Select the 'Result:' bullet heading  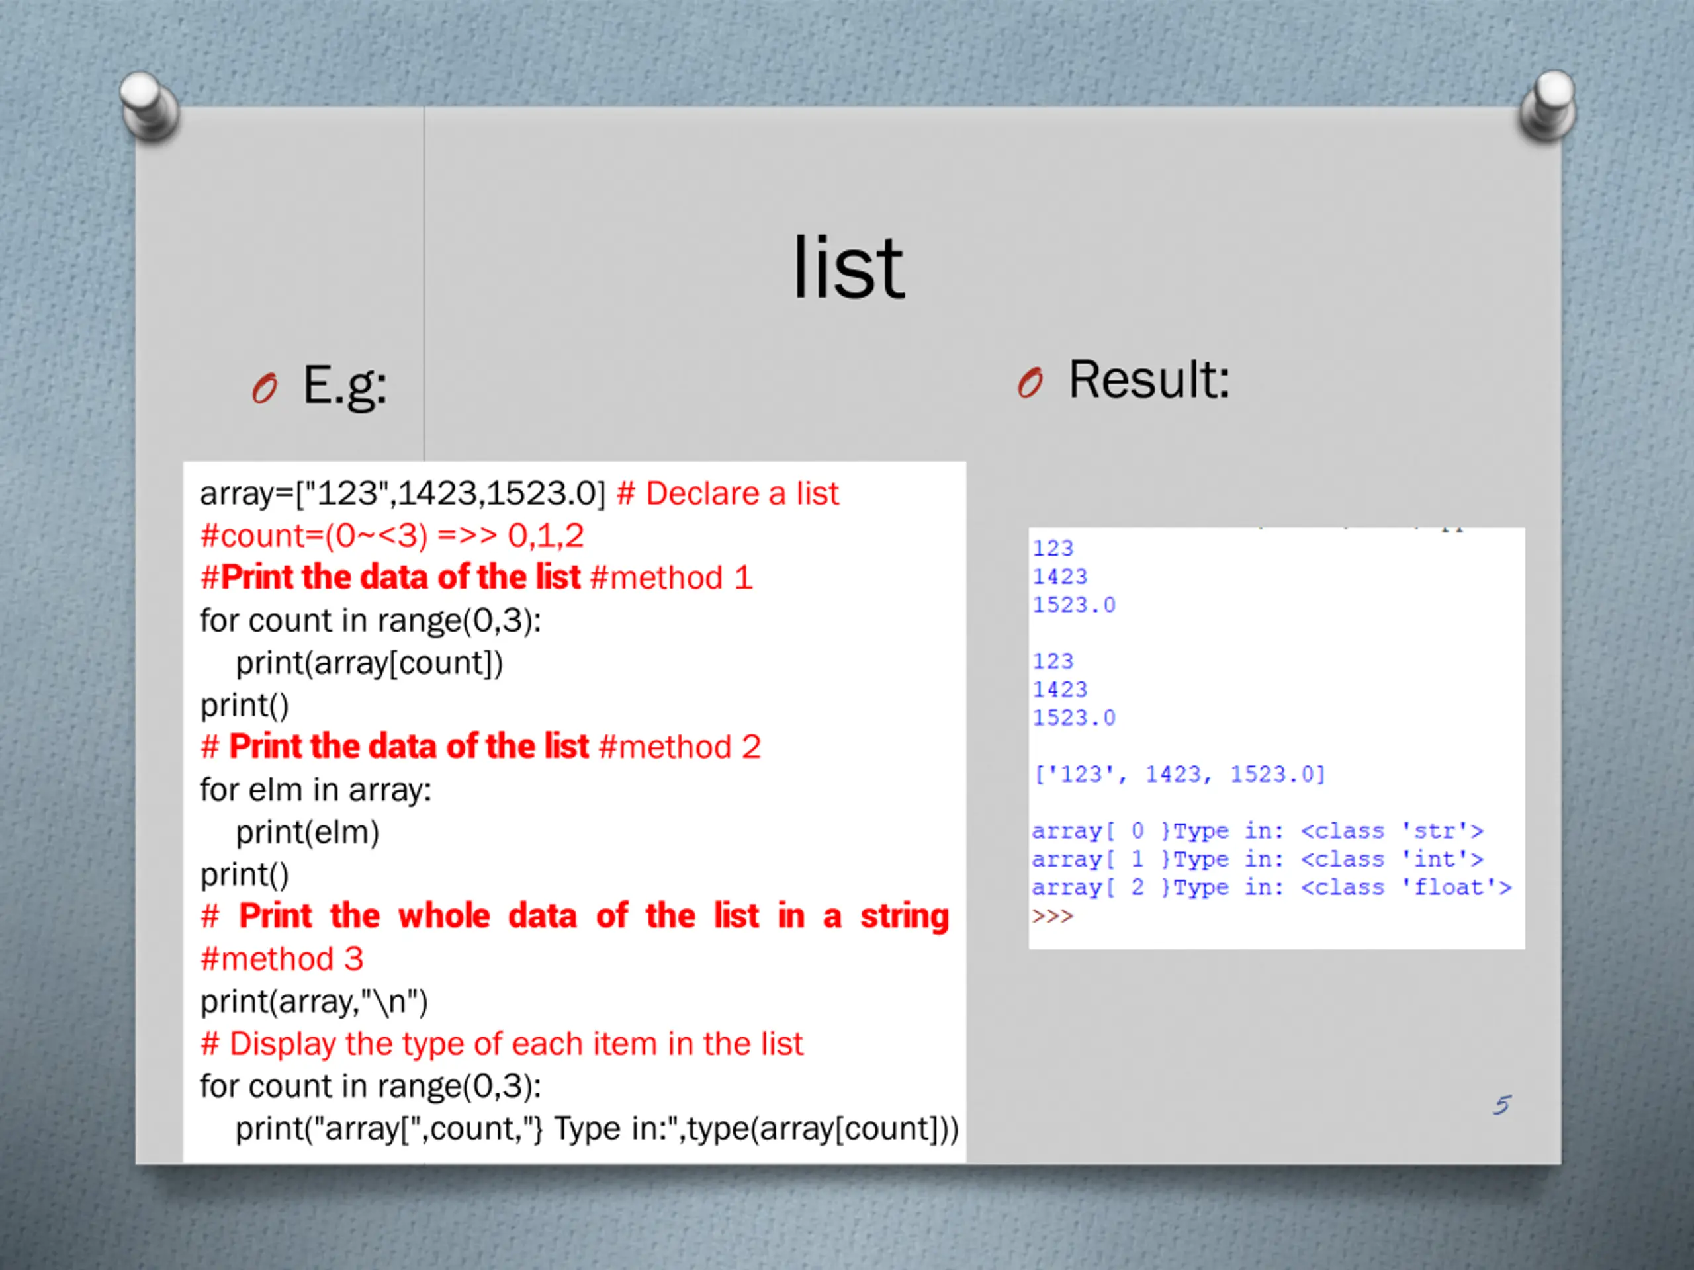point(1149,380)
